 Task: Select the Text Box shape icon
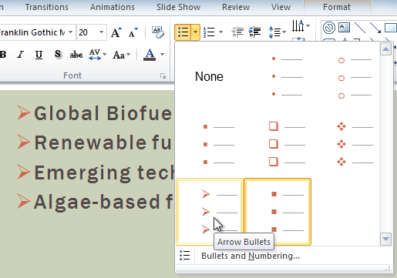(344, 28)
